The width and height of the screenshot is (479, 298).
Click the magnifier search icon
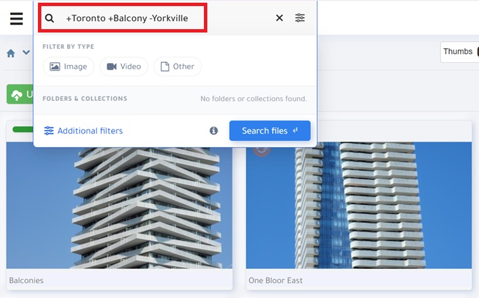[x=49, y=18]
